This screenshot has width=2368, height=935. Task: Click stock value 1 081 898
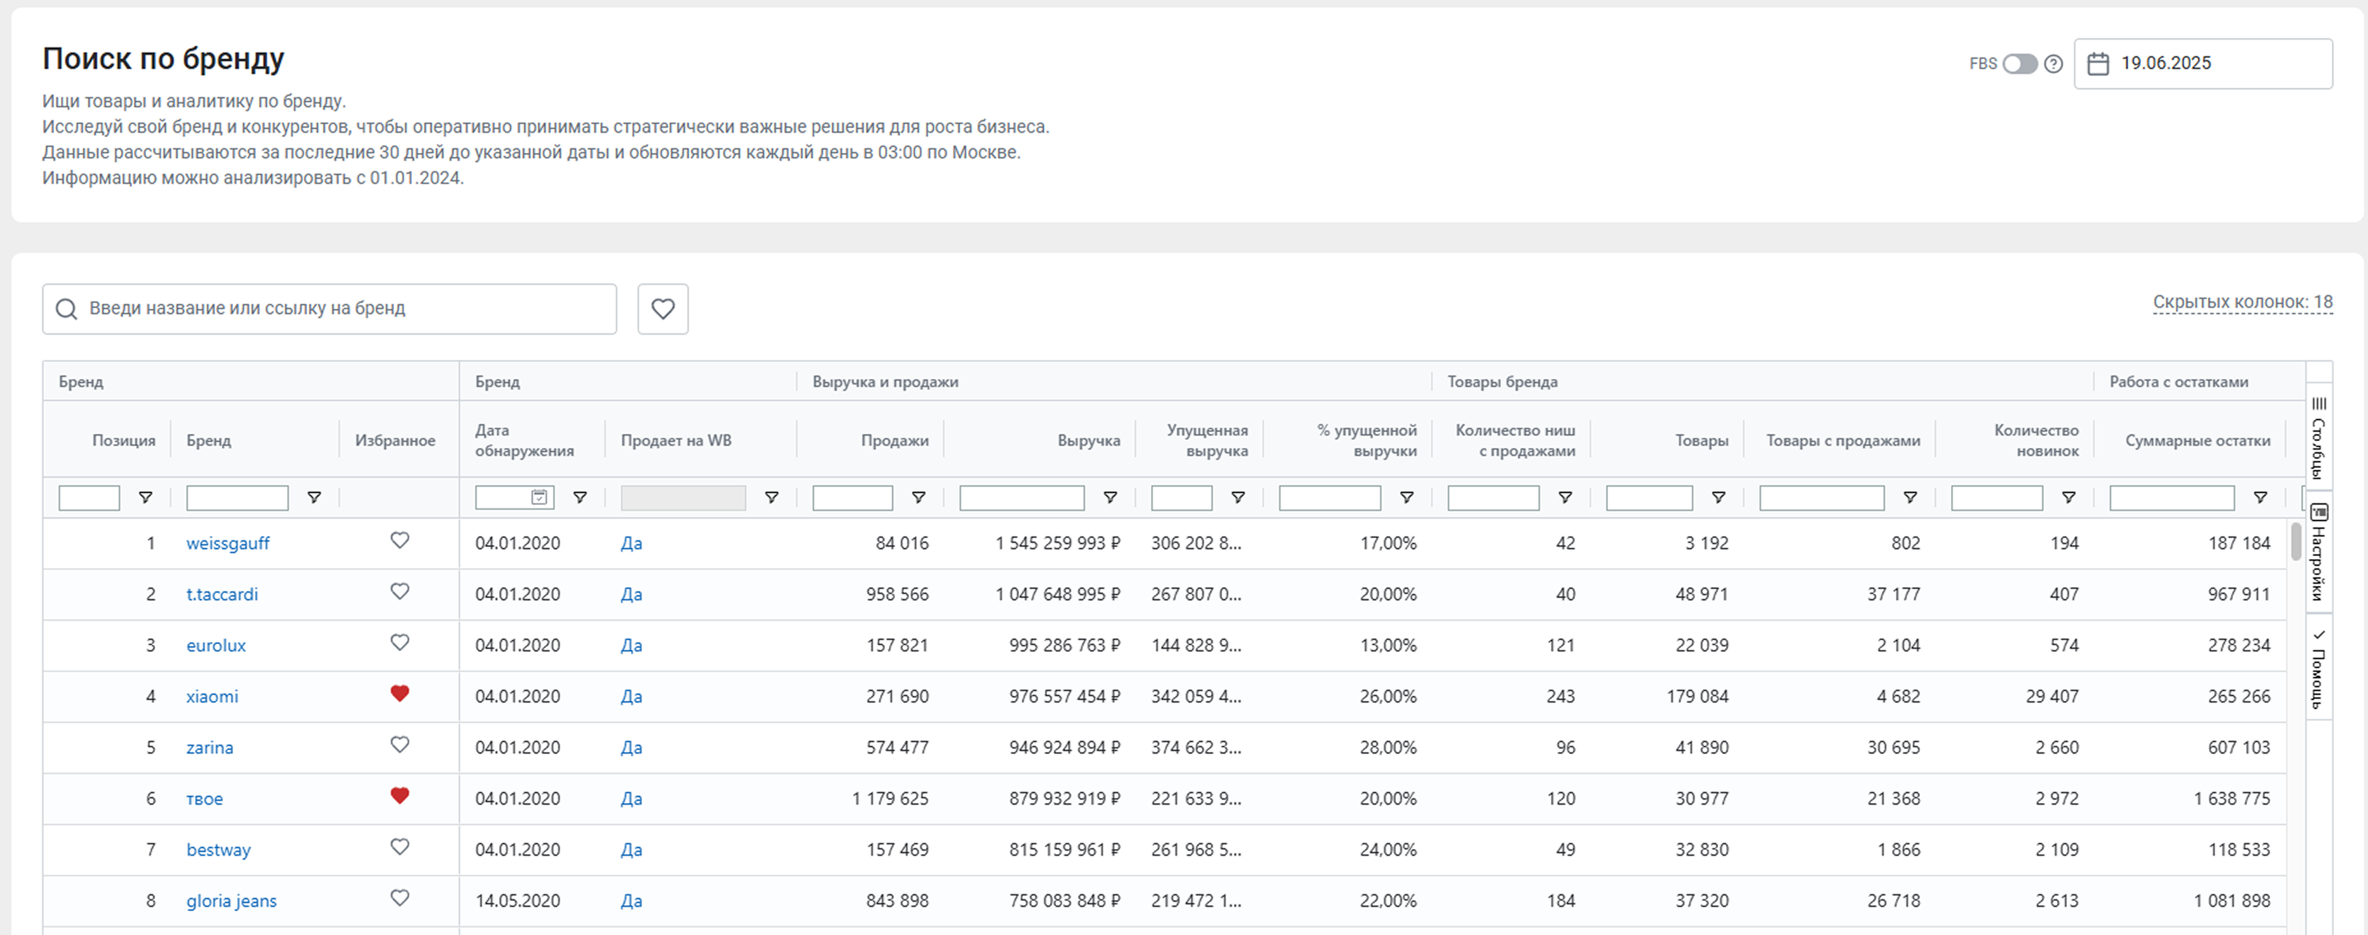pos(2232,901)
